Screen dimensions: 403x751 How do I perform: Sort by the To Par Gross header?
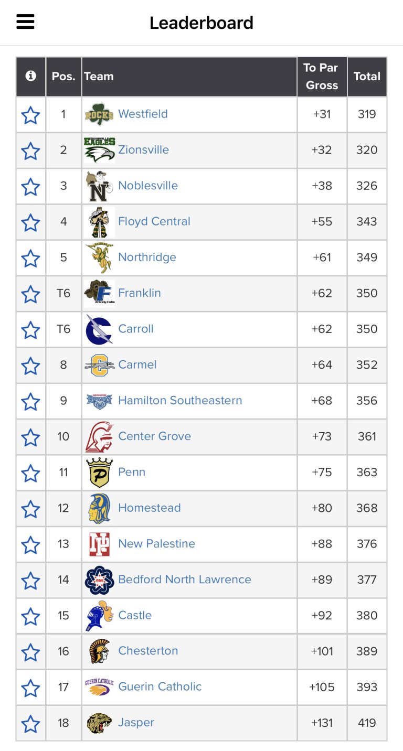pos(322,76)
